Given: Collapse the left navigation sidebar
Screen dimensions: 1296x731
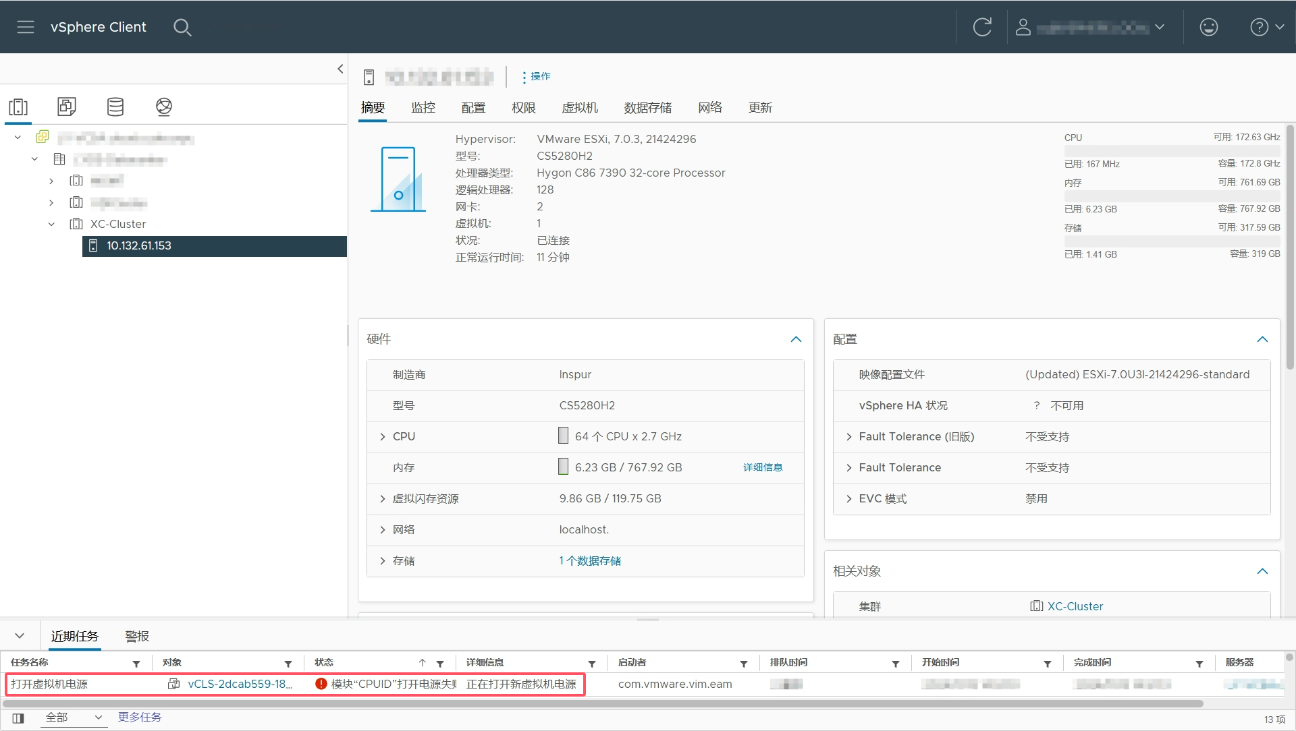Looking at the screenshot, I should 340,69.
